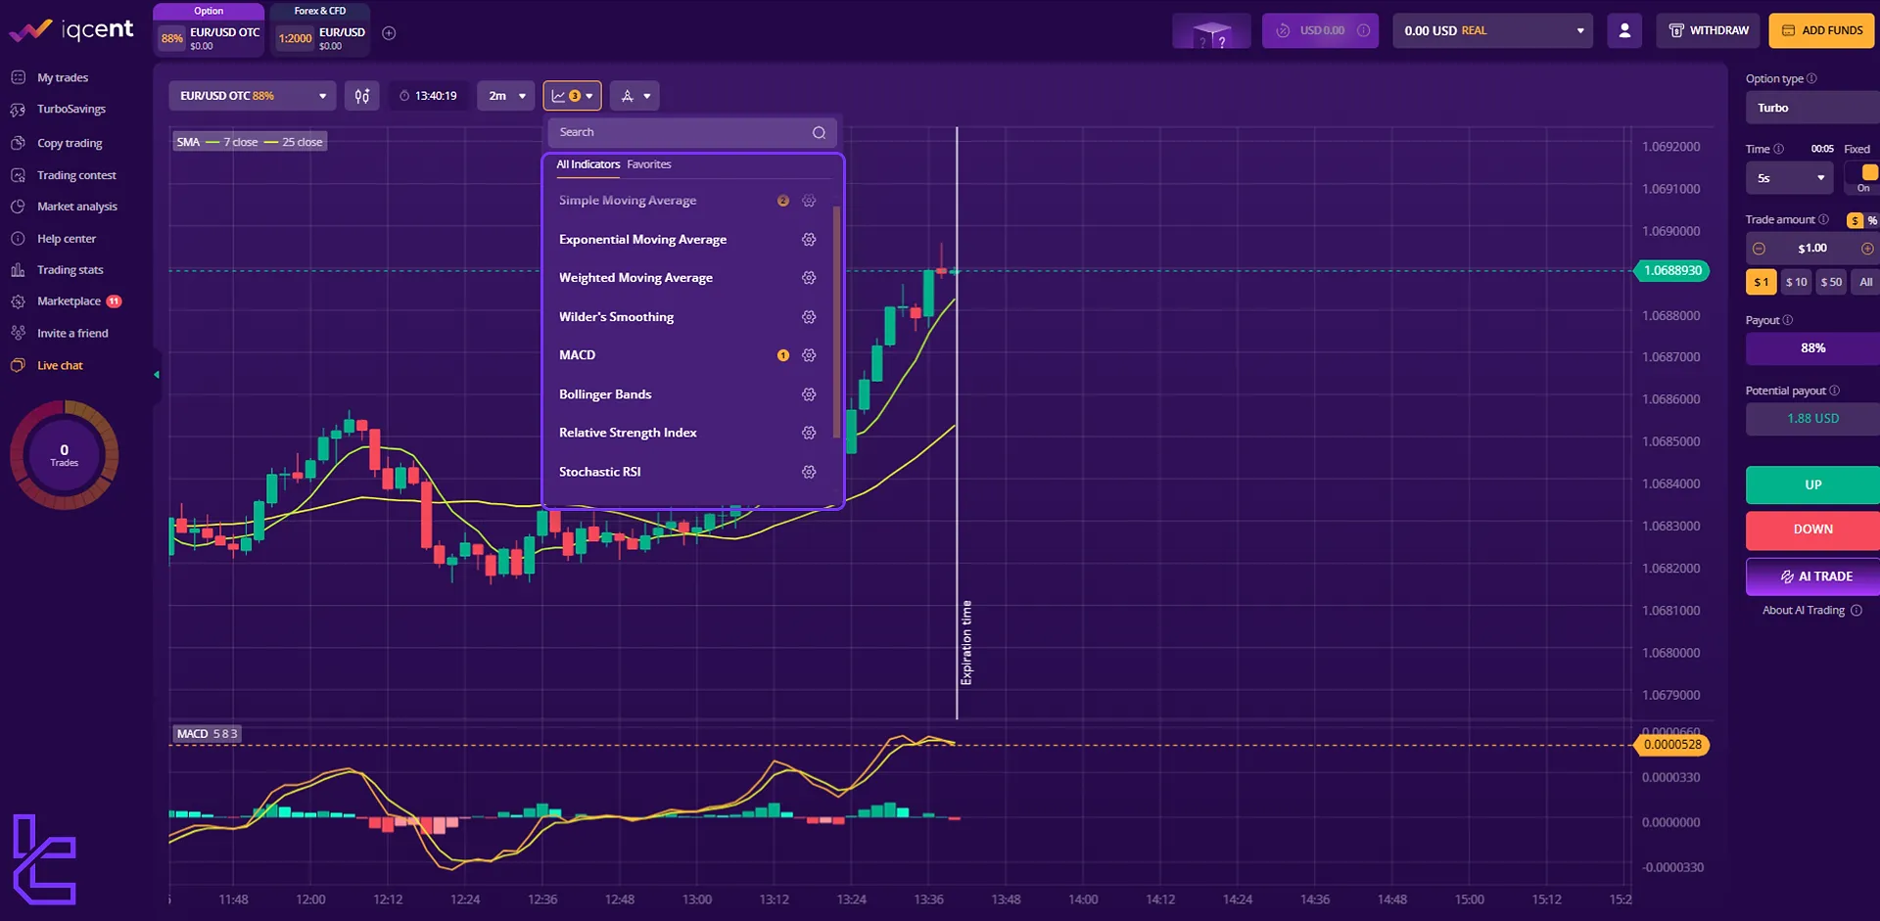The width and height of the screenshot is (1880, 921).
Task: Open the MACD settings gear
Action: point(809,355)
